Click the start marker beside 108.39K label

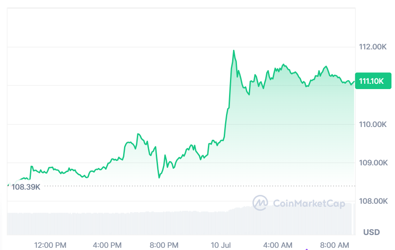pyautogui.click(x=8, y=185)
